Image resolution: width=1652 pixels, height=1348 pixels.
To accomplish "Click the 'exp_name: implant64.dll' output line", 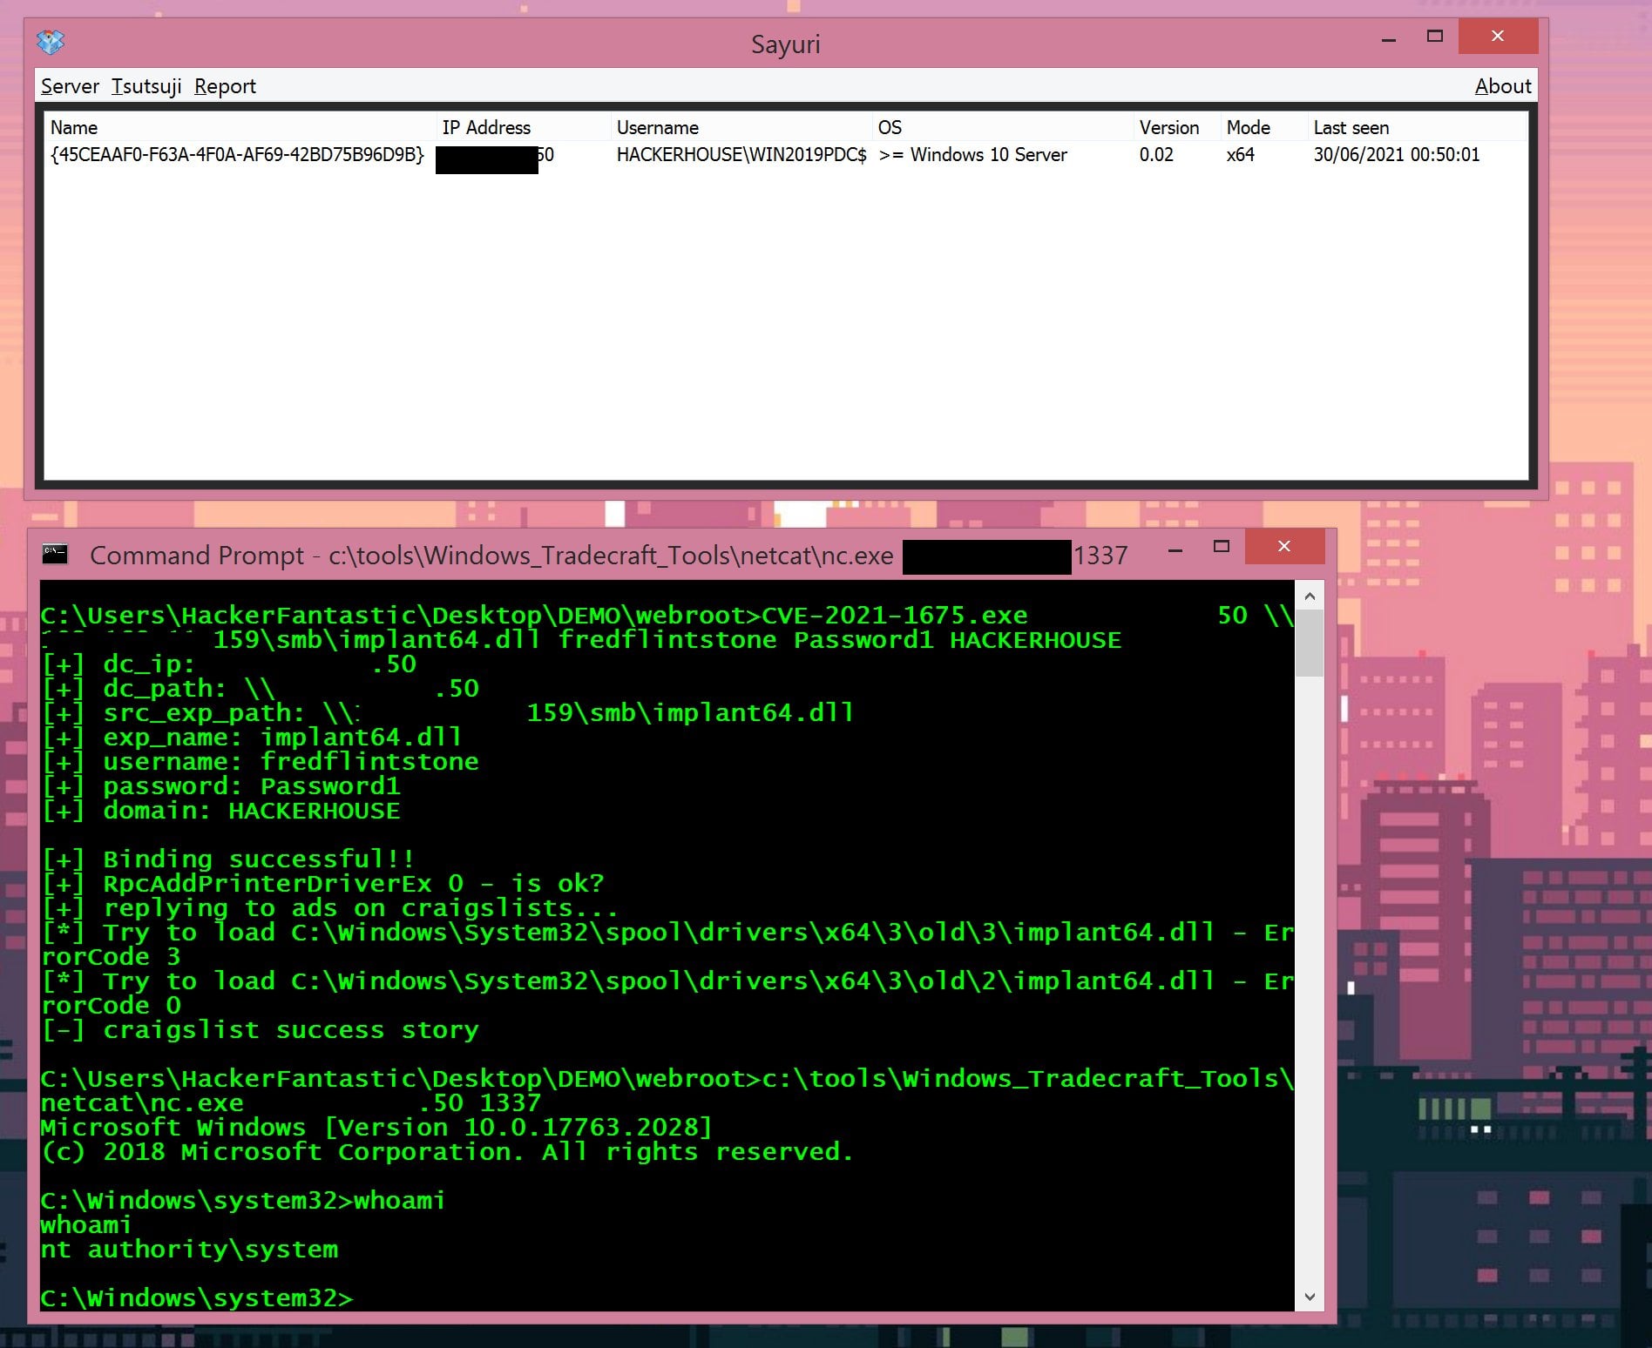I will point(251,738).
